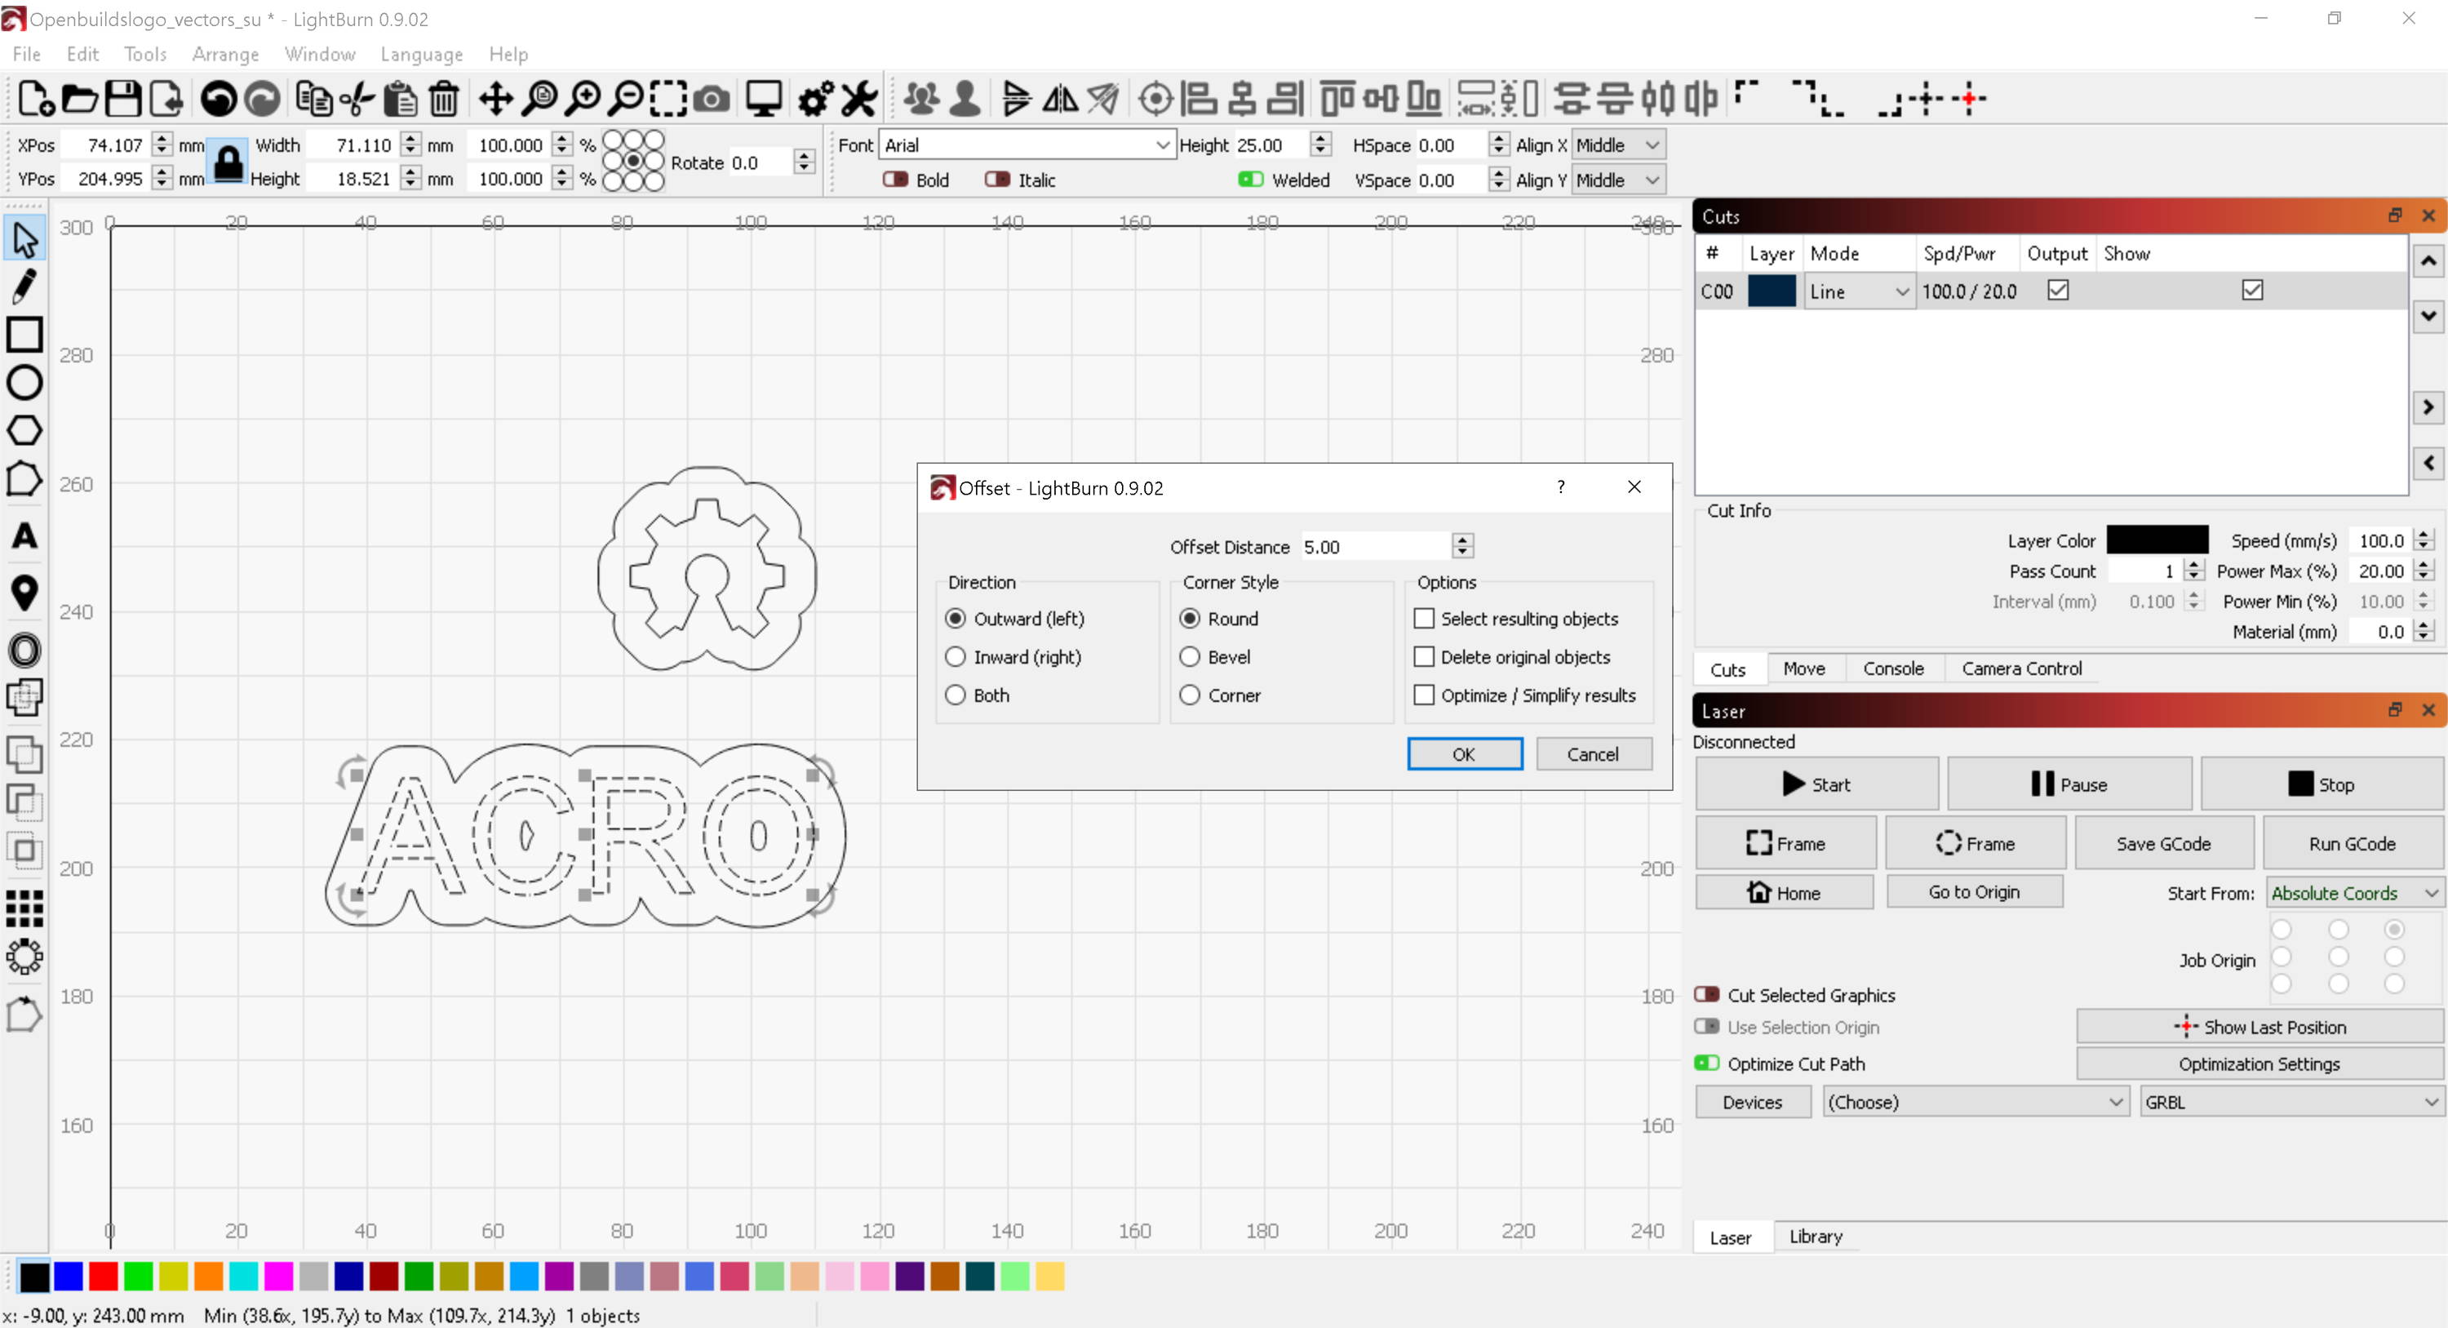Viewport: 2448px width, 1328px height.
Task: Open Device Settings wrench-screwdriver icon
Action: (x=859, y=98)
